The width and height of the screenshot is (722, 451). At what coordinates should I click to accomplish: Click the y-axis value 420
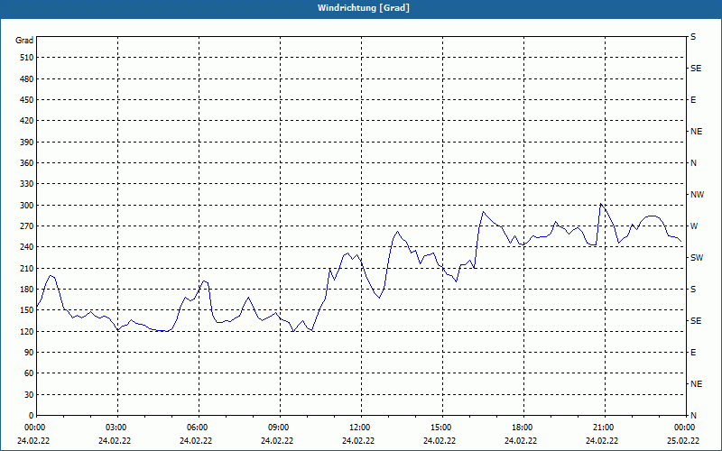coord(27,121)
